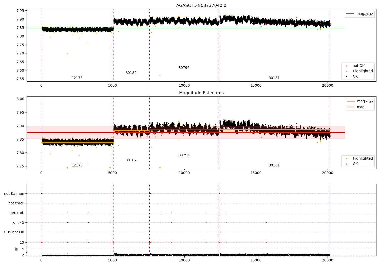This screenshot has height=266, width=380.
Task: Click the orange outlier point near 7.70 magnitude
Action: [x=67, y=54]
